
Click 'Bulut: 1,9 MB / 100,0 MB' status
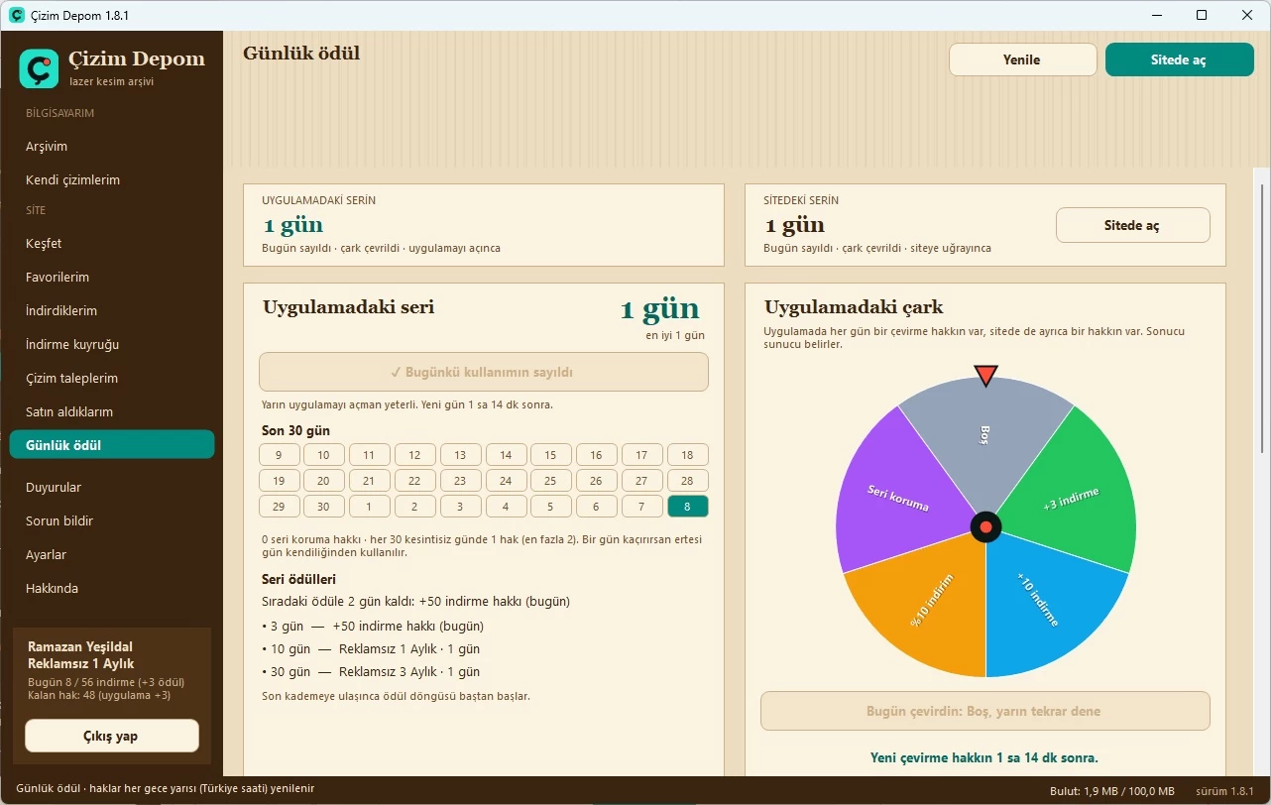pyautogui.click(x=1112, y=791)
